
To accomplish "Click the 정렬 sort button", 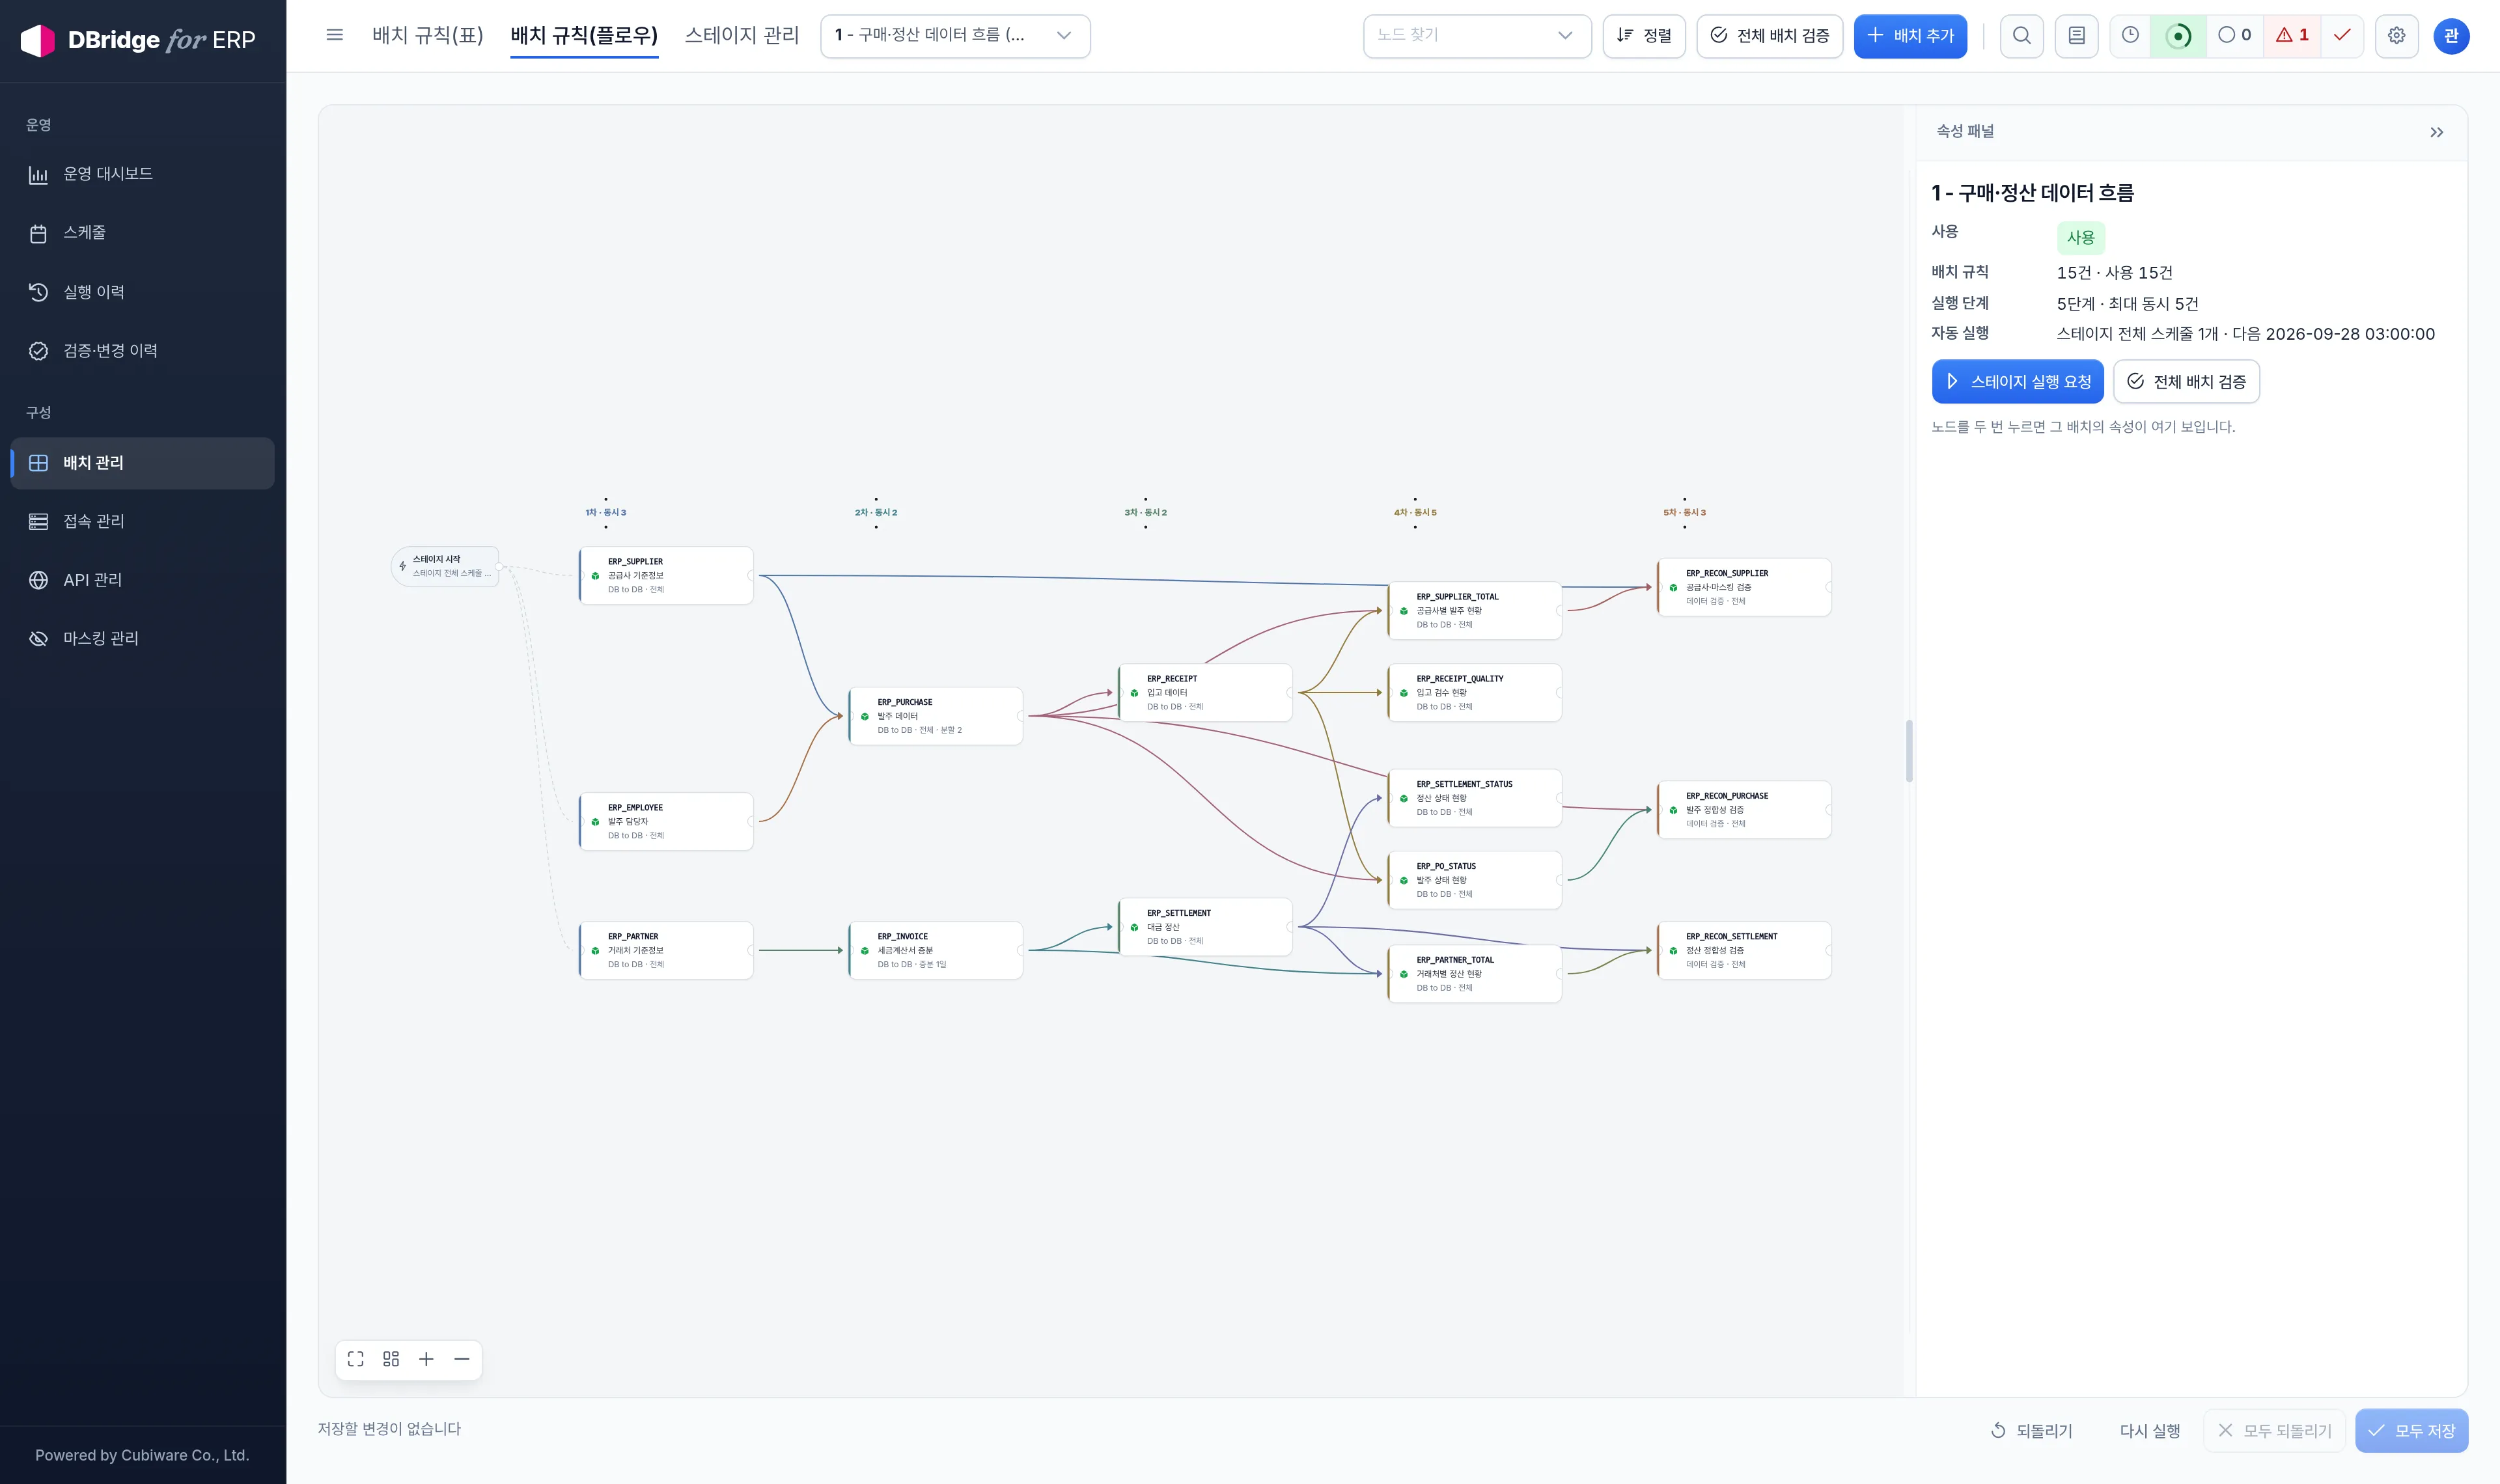I will pos(1644,36).
